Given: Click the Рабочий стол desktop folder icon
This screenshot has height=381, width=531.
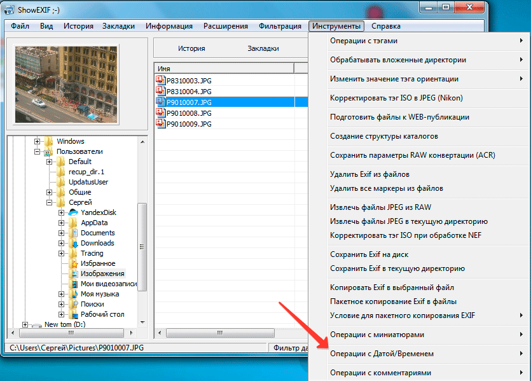Looking at the screenshot, I should (73, 314).
